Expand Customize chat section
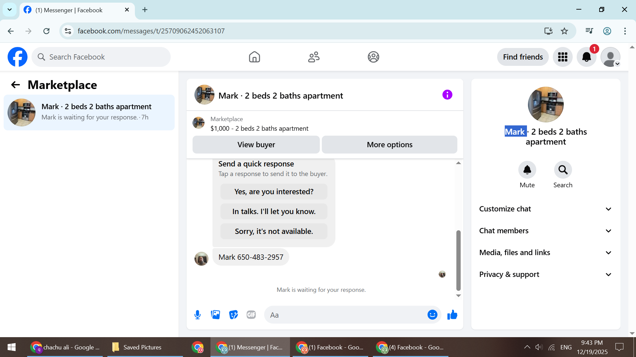 546,209
